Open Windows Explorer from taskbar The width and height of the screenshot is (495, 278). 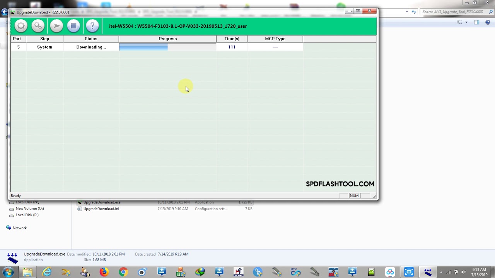tap(27, 272)
